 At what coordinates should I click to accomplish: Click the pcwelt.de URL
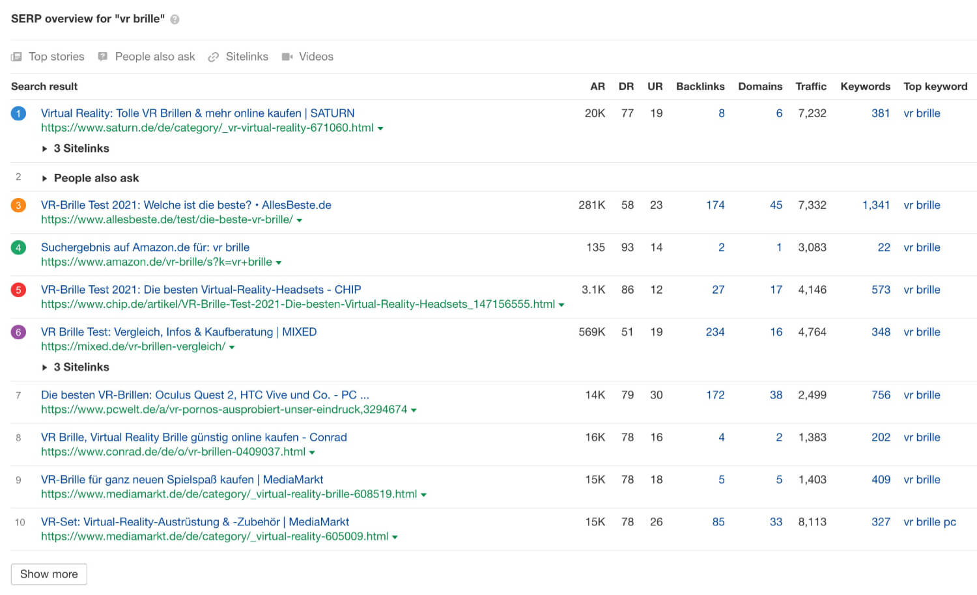pos(224,409)
